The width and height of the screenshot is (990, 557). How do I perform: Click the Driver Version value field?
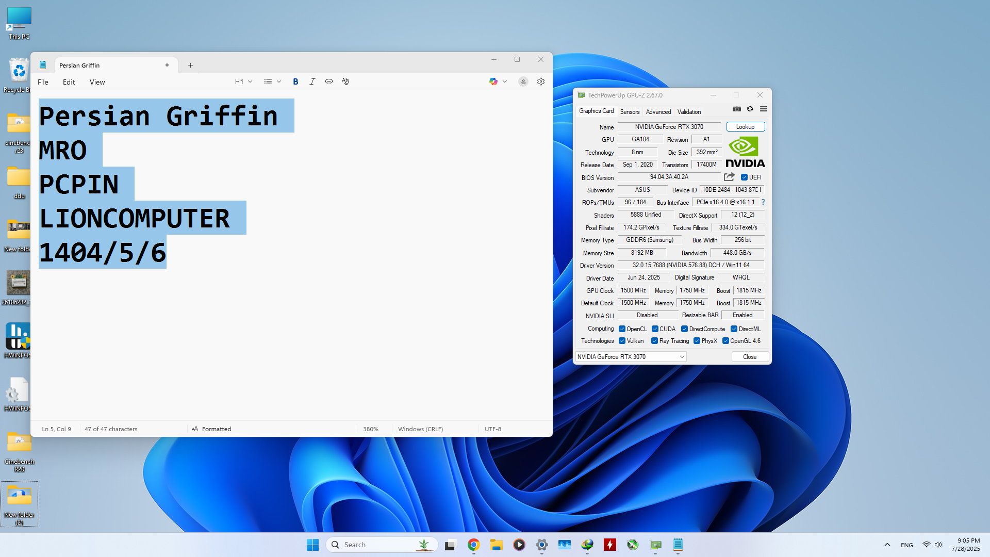691,265
